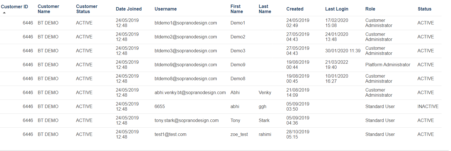Select the btdemo8@sopranodesign.com row
The width and height of the screenshot is (451, 151).
pos(185,78)
